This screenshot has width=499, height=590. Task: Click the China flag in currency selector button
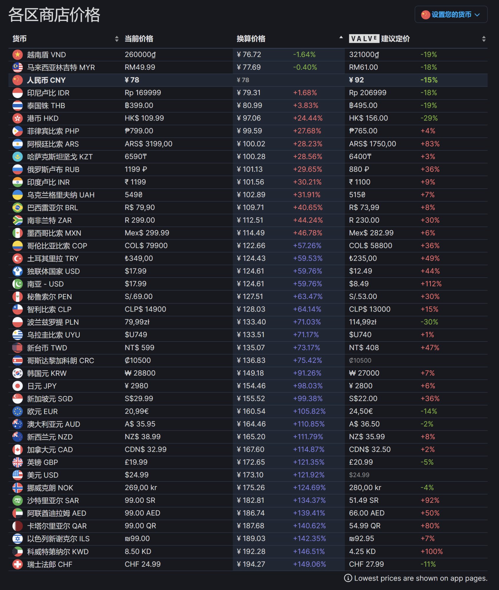(x=425, y=14)
